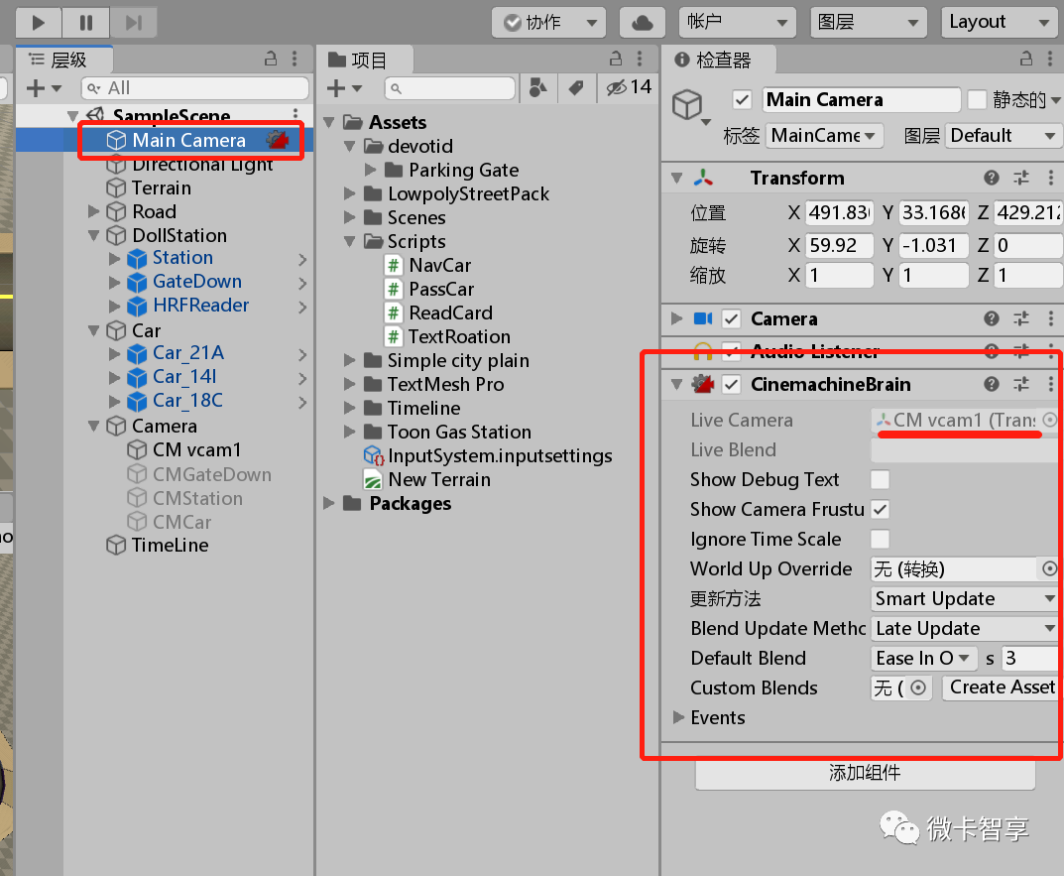Select Terrain object in Hierarchy
1064x876 pixels.
(161, 188)
